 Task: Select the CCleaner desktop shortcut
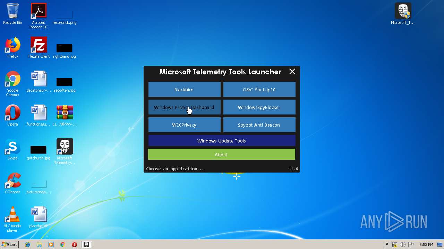click(x=12, y=183)
